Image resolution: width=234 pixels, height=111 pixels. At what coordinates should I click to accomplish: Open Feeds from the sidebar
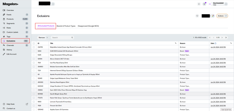9,15
